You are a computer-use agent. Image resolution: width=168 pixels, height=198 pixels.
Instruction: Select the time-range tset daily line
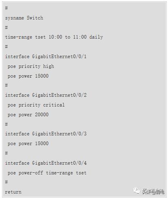coord(54,37)
